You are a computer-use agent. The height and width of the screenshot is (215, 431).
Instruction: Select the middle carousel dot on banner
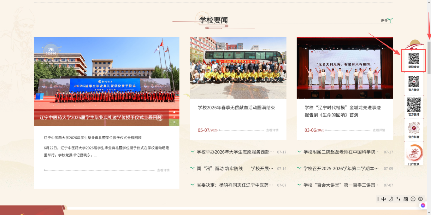coord(174,117)
